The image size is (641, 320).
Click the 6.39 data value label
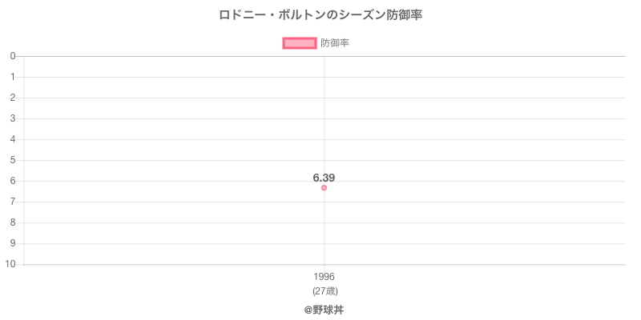(x=324, y=177)
